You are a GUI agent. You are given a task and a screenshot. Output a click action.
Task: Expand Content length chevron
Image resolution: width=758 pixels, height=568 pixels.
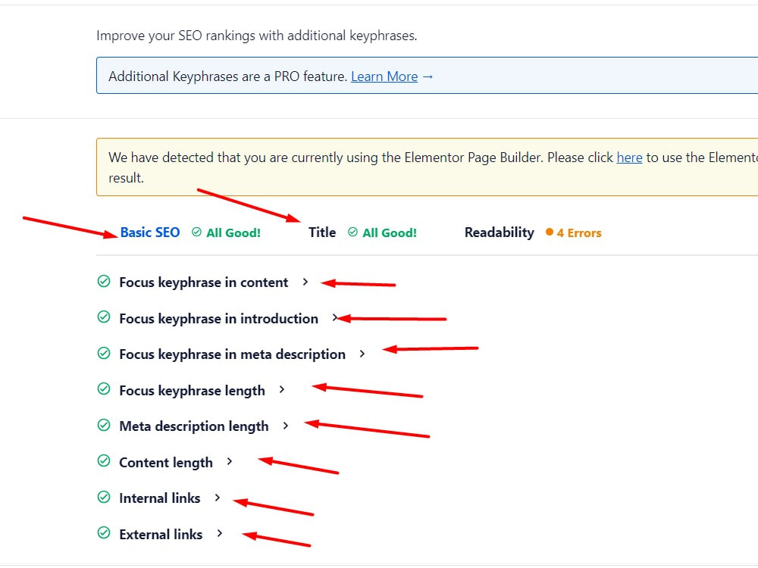pos(230,462)
